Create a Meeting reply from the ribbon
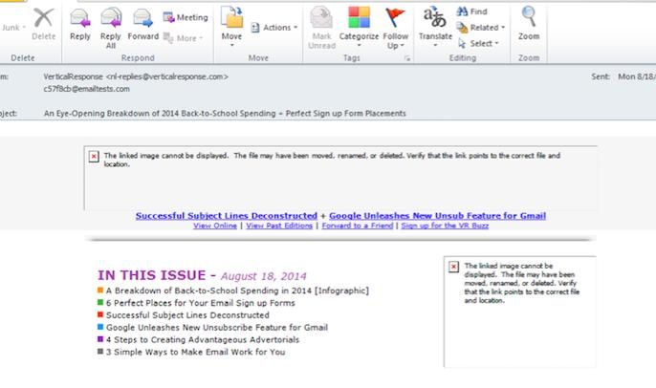The width and height of the screenshot is (656, 388). pyautogui.click(x=186, y=17)
